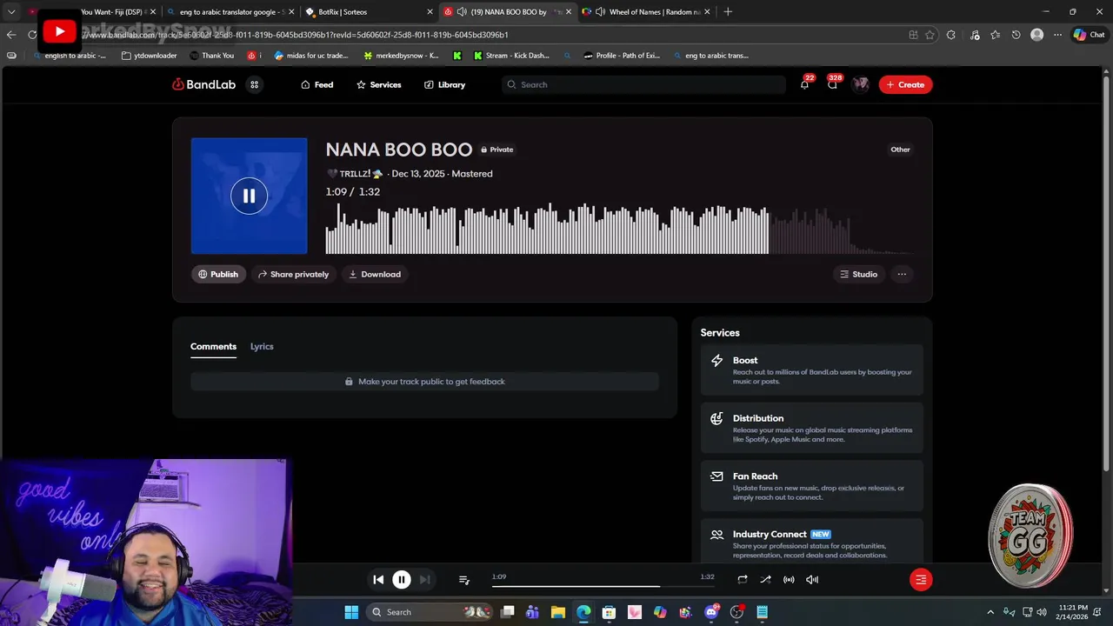Open the track in Studio
The height and width of the screenshot is (626, 1113).
(x=858, y=274)
